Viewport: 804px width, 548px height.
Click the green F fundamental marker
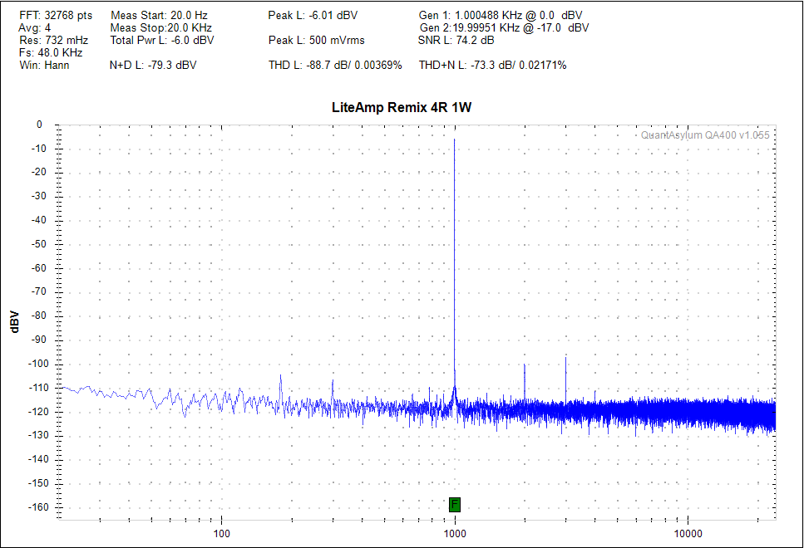pos(454,505)
